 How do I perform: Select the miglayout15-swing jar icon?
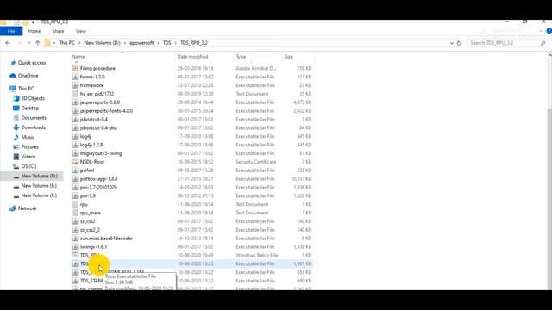click(x=75, y=153)
